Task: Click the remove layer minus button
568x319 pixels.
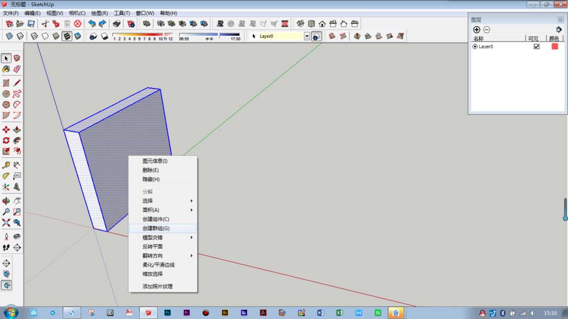Action: point(487,30)
